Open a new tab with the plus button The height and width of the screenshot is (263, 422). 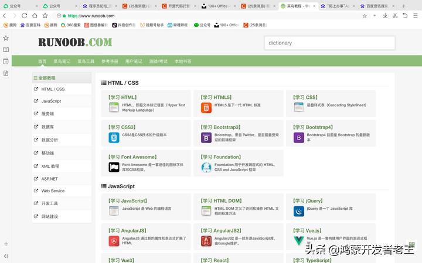[x=403, y=6]
